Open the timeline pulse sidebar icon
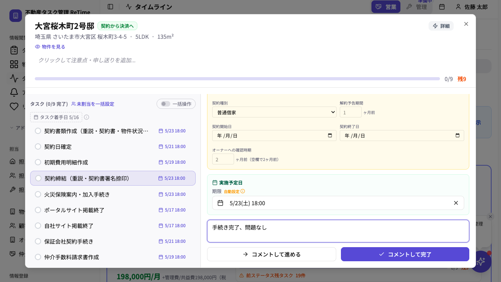The image size is (501, 282). 14,78
